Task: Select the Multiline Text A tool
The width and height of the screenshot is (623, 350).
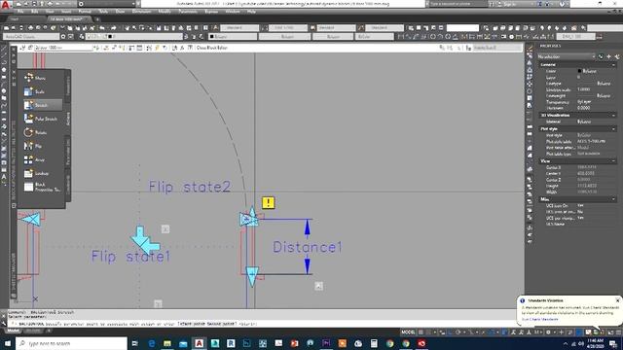Action: pyautogui.click(x=4, y=176)
